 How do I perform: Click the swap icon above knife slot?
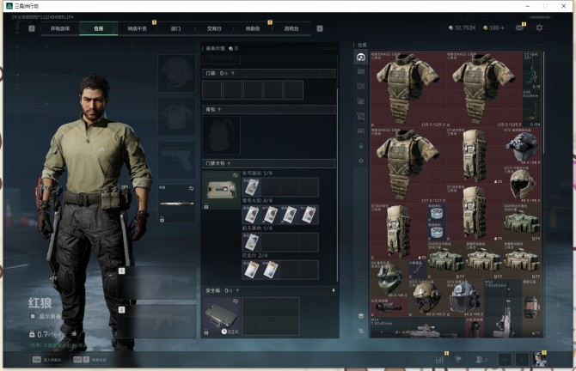coord(191,188)
